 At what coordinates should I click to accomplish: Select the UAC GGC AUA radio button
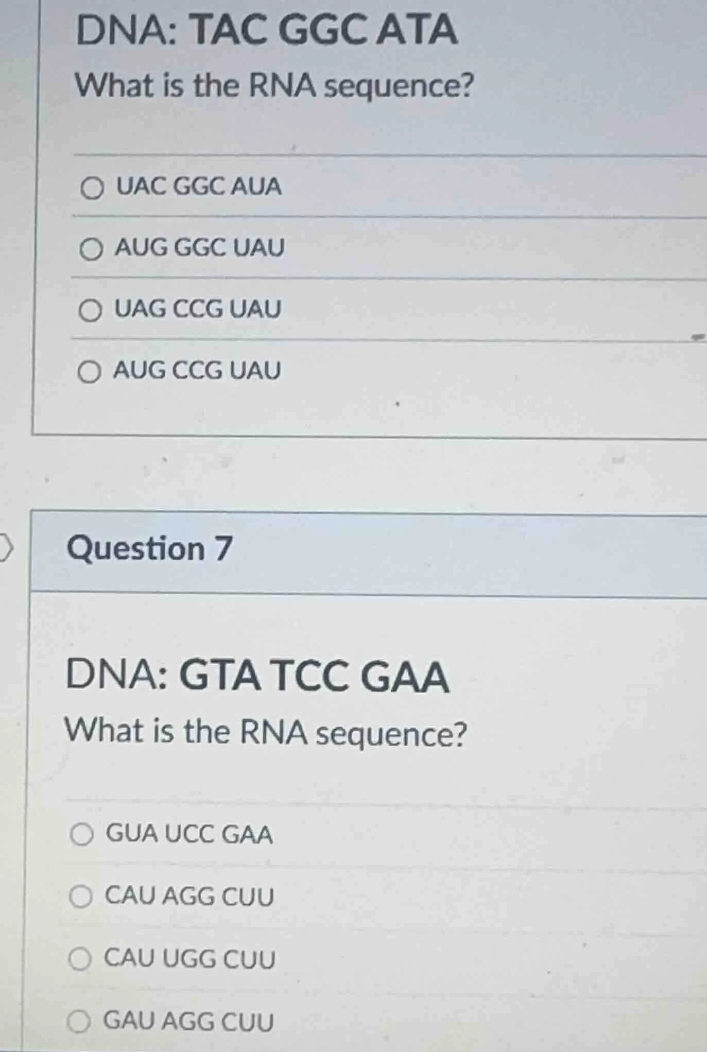93,189
